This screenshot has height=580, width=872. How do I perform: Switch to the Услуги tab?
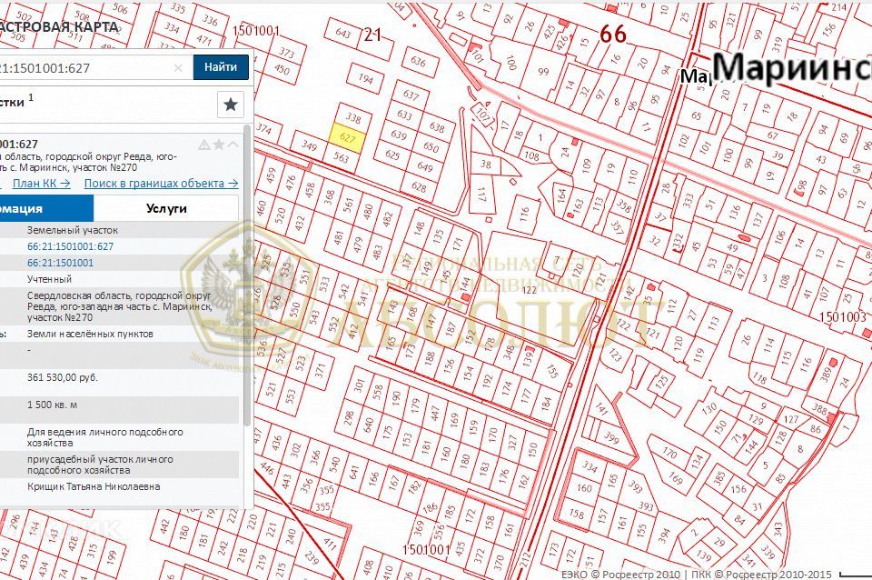(166, 209)
